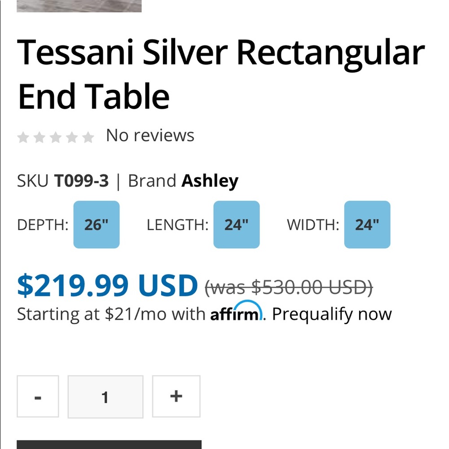Select the 24" length option

tap(236, 224)
